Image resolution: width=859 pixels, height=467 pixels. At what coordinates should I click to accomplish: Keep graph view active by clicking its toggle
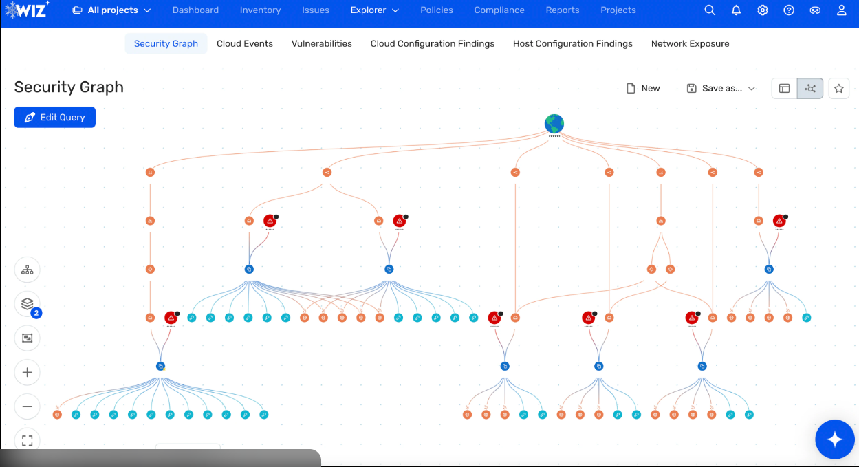(x=809, y=88)
